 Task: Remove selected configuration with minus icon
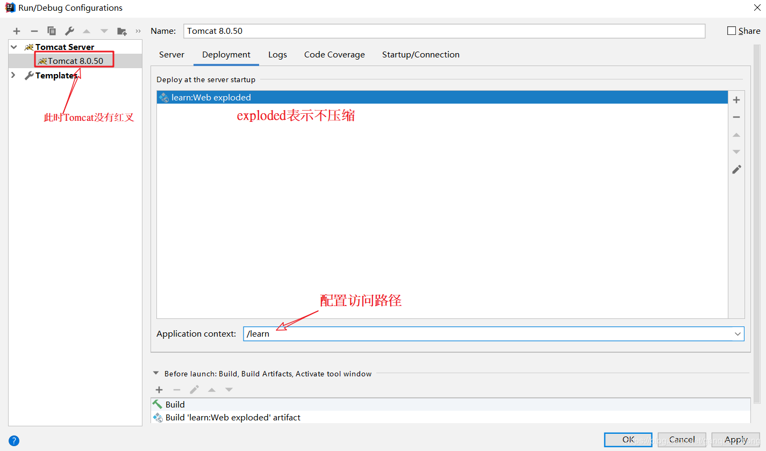coord(34,31)
